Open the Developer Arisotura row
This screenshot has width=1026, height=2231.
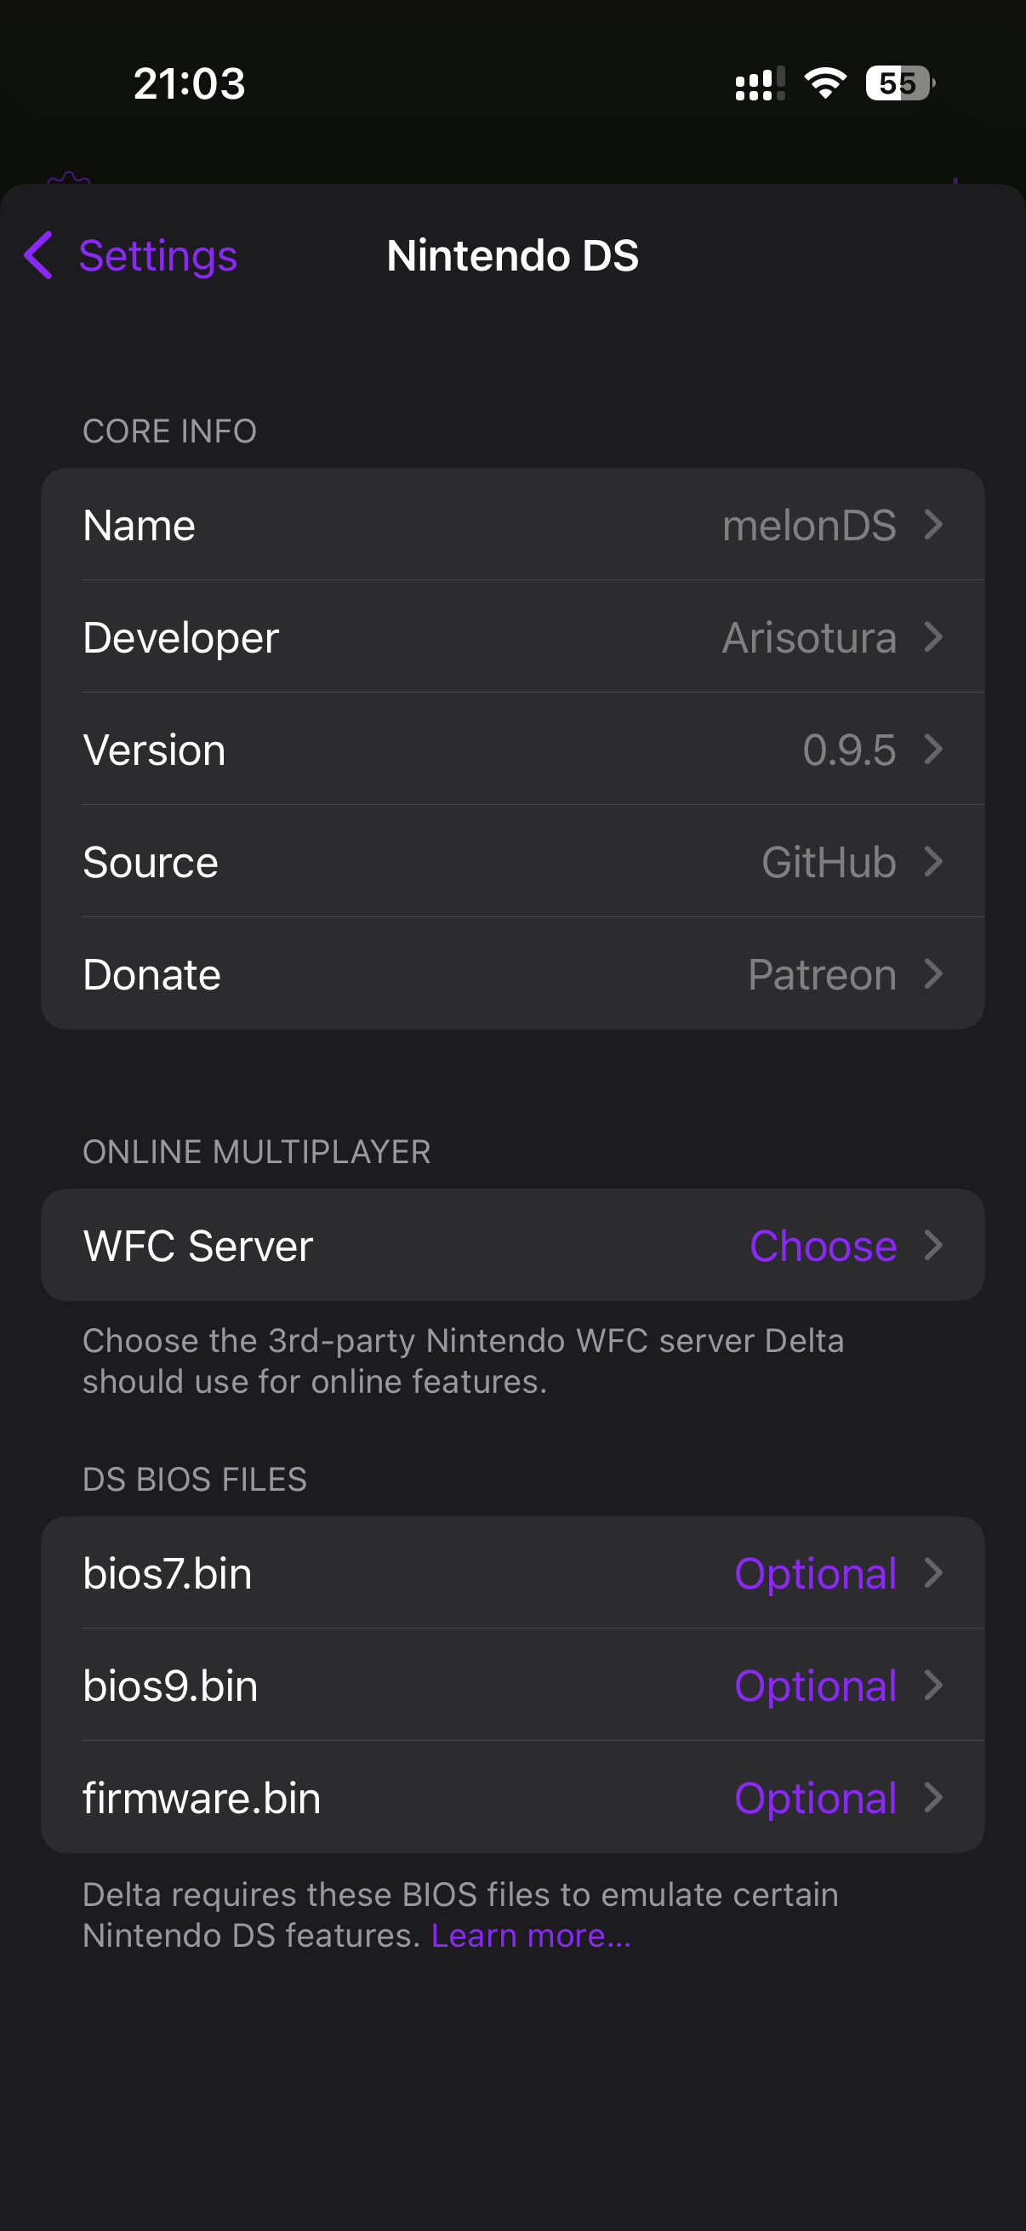click(512, 637)
